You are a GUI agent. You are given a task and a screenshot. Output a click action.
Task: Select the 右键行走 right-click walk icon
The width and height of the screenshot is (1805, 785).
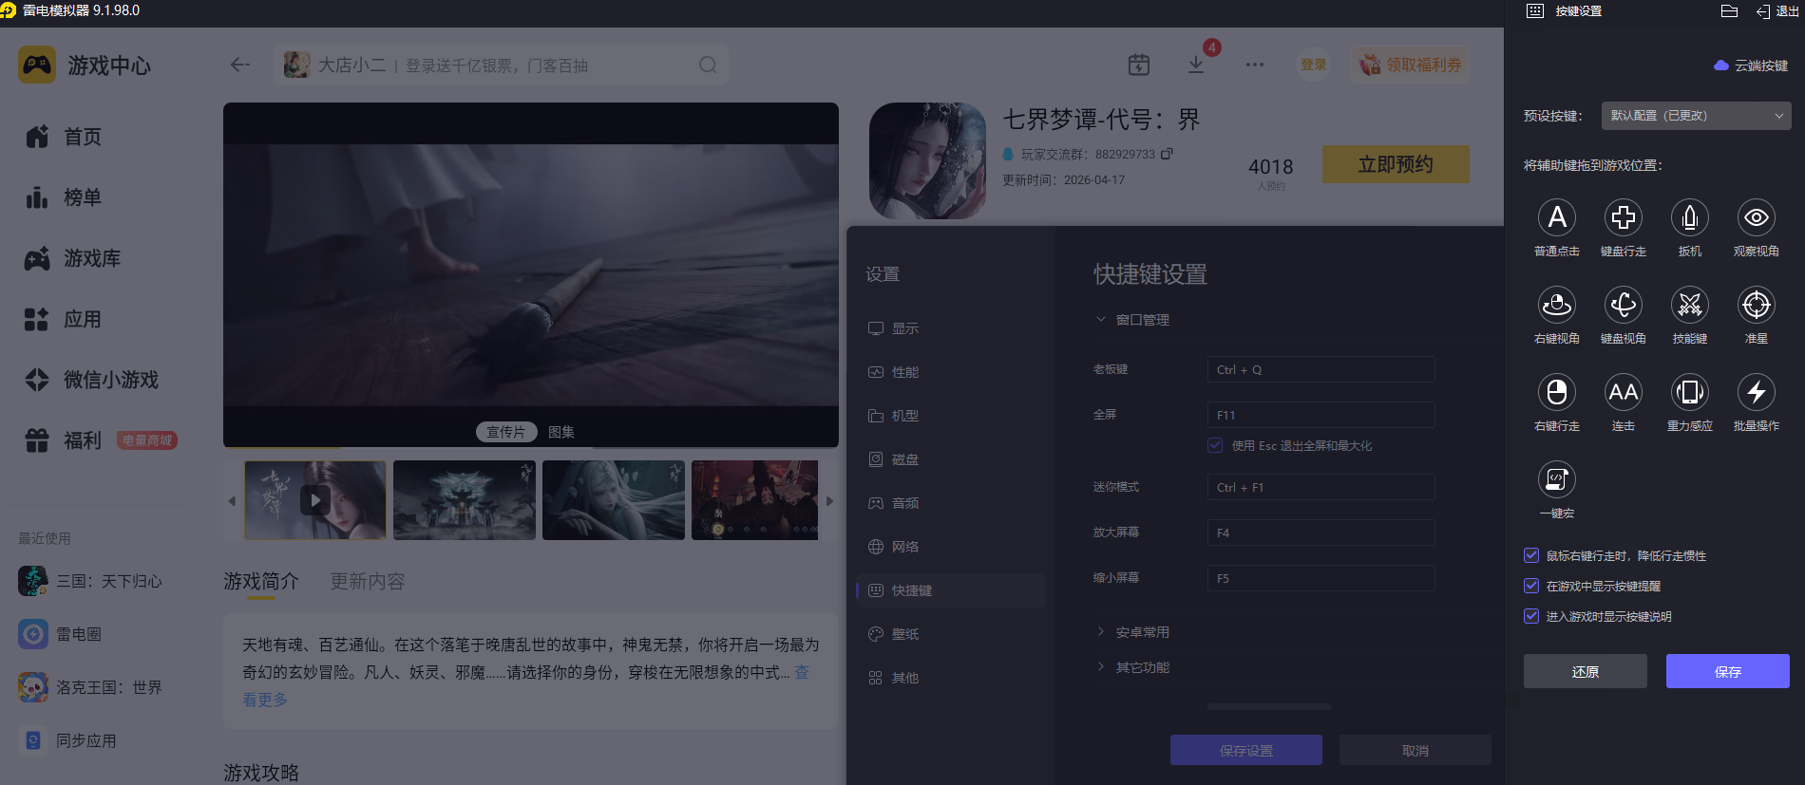(x=1556, y=392)
